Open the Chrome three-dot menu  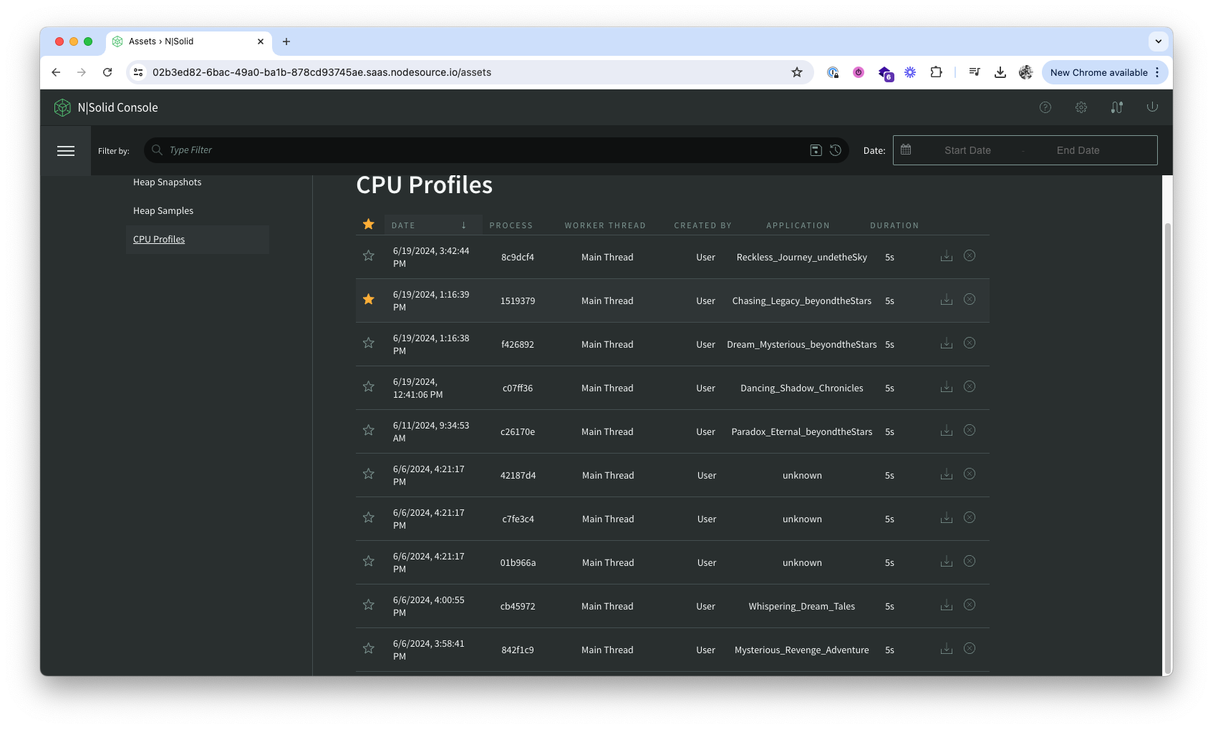pos(1157,72)
